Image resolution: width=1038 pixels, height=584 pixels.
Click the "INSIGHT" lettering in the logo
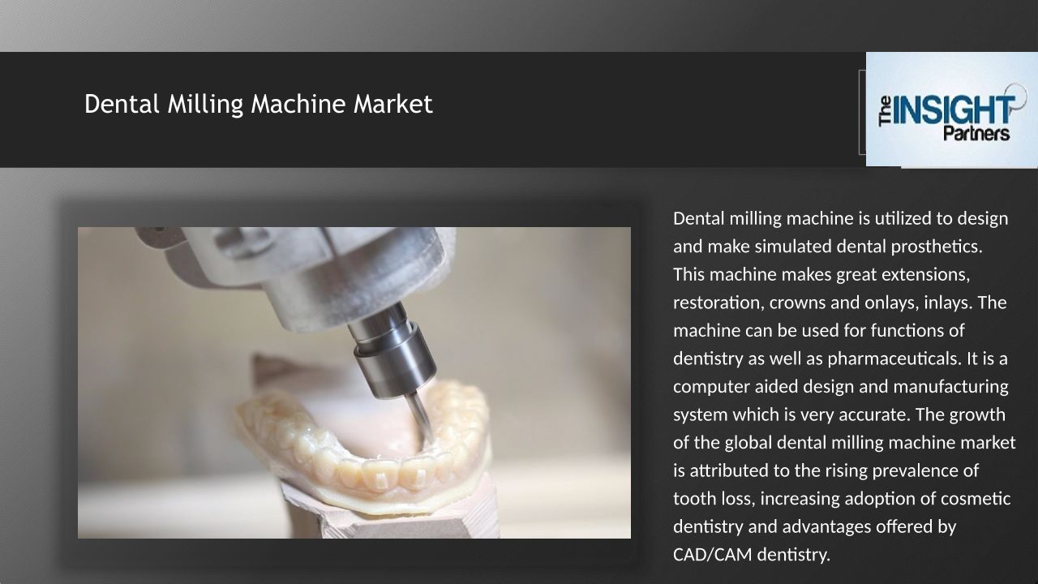(x=954, y=109)
